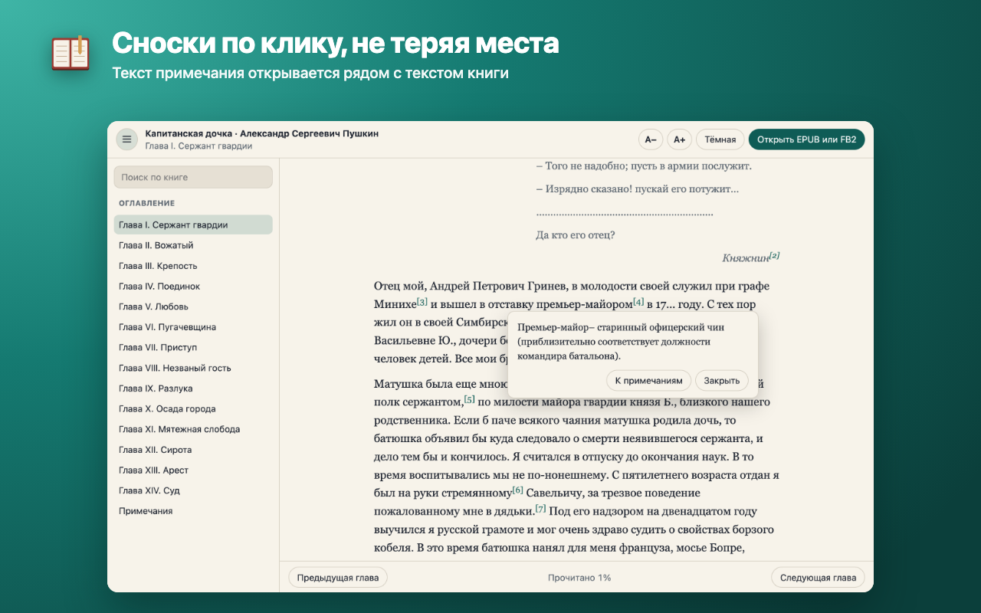The image size is (981, 613).
Task: Click the Прочитано 1% progress indicator
Action: 579,578
